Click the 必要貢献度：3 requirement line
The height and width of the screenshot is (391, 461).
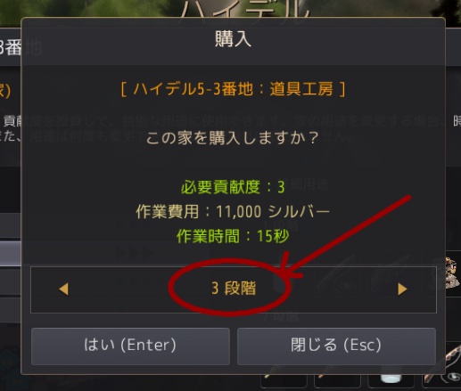[x=233, y=187]
